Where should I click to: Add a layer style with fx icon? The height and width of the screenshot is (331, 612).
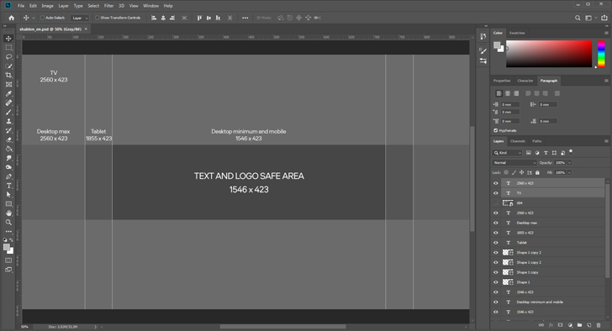[x=551, y=325]
